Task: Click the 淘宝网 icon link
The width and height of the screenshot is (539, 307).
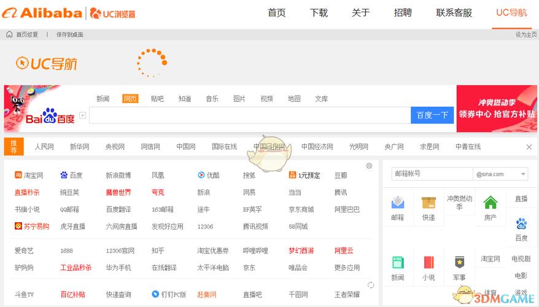Action: (29, 176)
